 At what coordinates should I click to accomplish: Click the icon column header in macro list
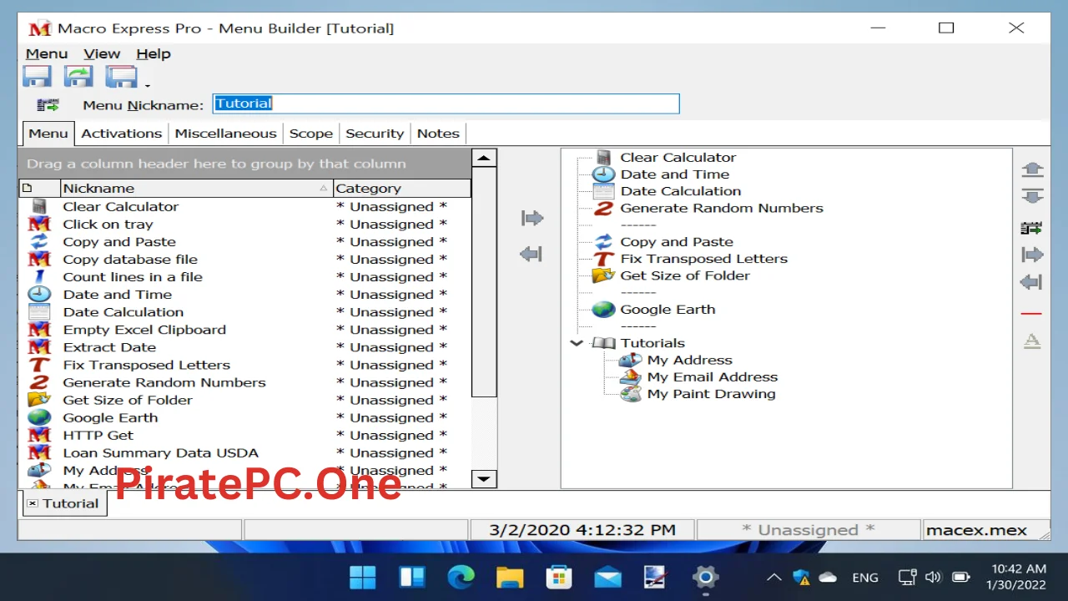(x=39, y=189)
